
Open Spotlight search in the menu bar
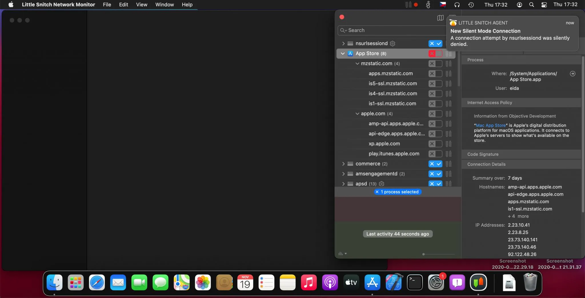[532, 5]
